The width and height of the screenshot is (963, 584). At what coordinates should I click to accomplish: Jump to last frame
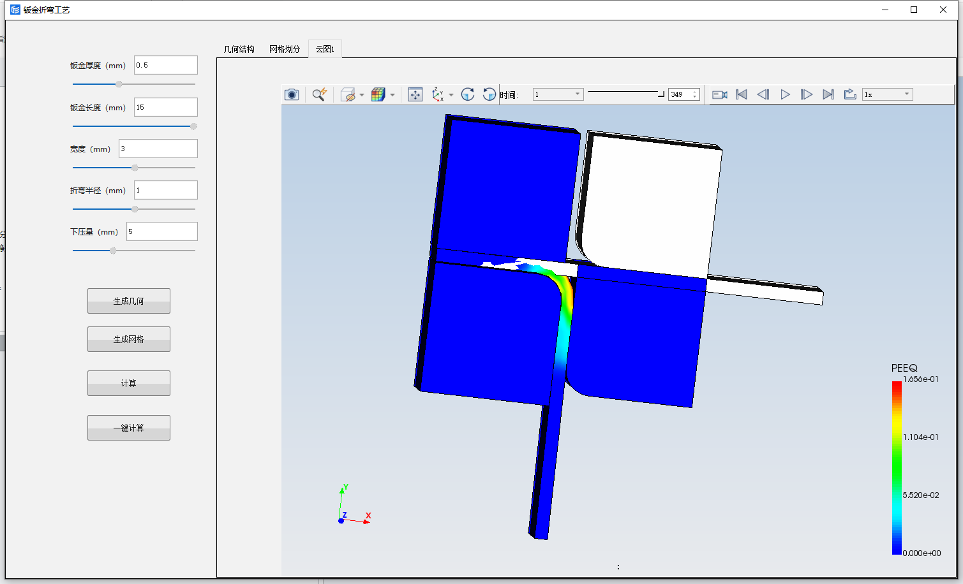pyautogui.click(x=828, y=94)
